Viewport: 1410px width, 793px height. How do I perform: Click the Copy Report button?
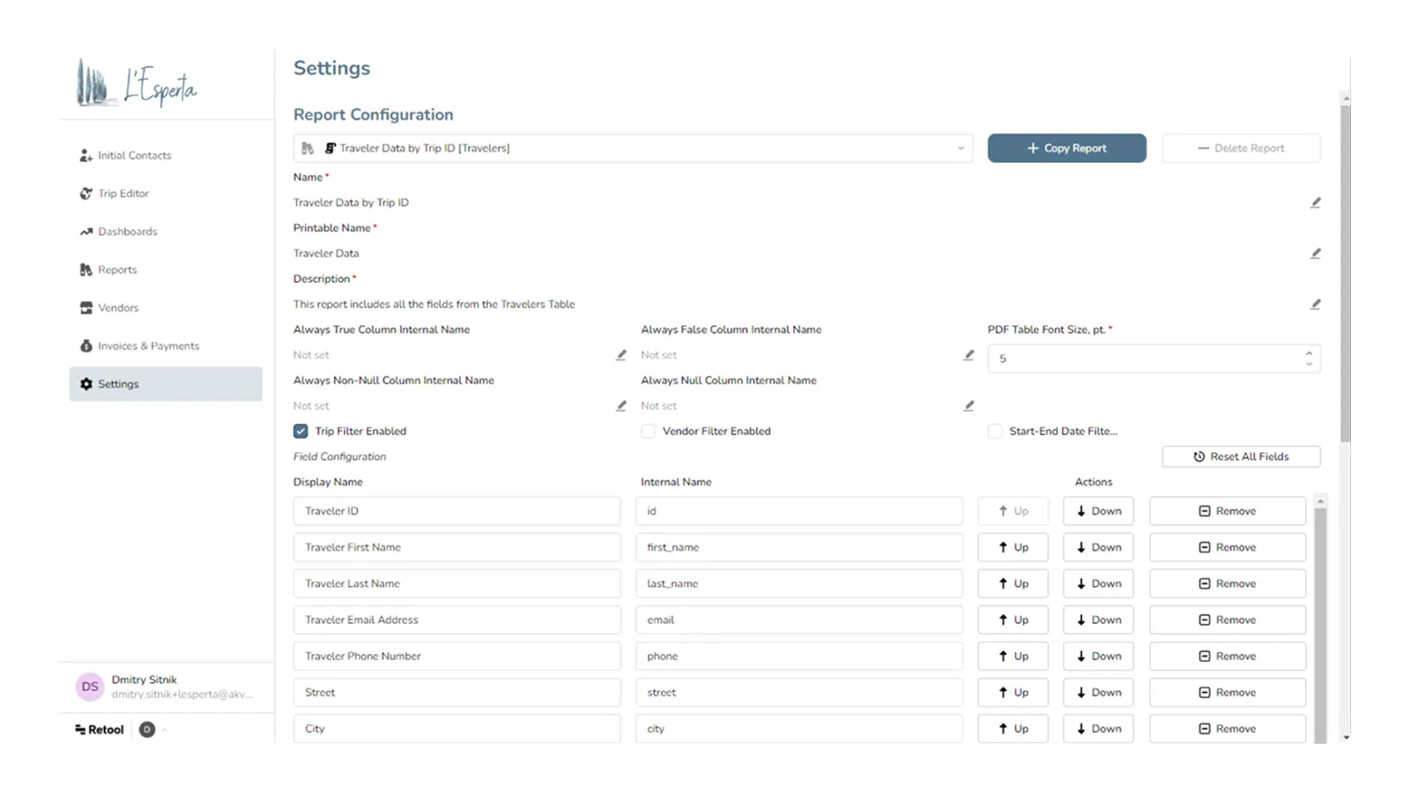click(1066, 148)
